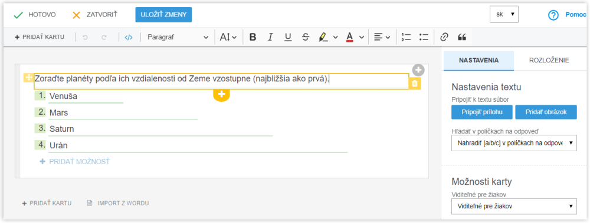The width and height of the screenshot is (590, 223).
Task: Click the number 1 order marker
Action: click(40, 96)
